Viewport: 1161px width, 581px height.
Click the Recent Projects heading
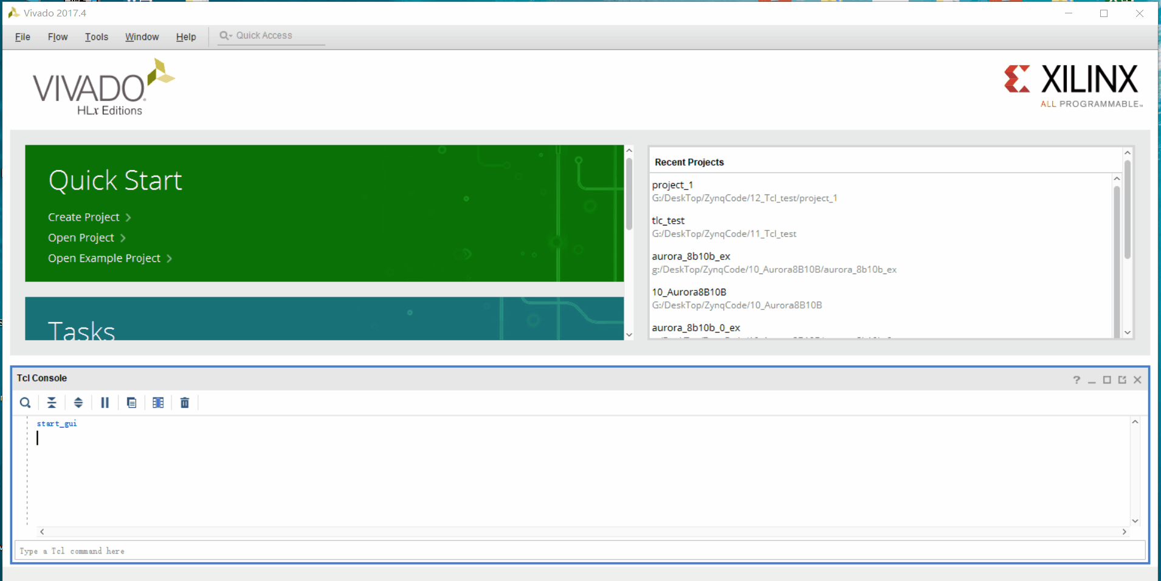tap(689, 162)
